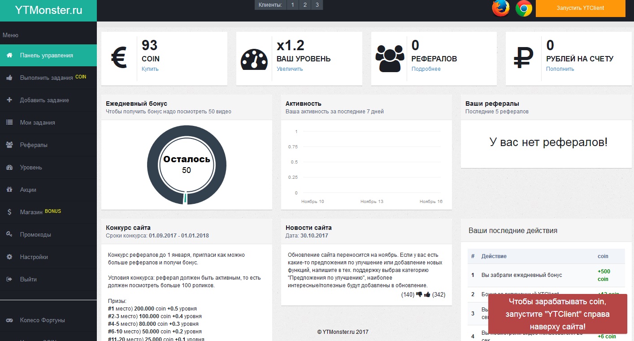Click the gift icon beside Акции

tap(9, 190)
